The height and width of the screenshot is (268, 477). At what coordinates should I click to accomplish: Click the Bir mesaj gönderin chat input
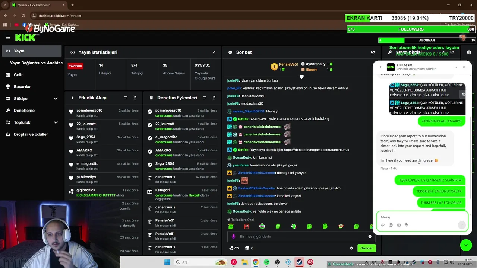(x=302, y=236)
